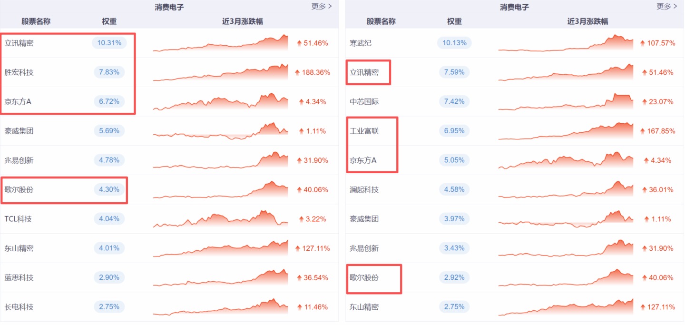Click the rise arrow beside 23.07%
This screenshot has width=685, height=325.
[645, 102]
